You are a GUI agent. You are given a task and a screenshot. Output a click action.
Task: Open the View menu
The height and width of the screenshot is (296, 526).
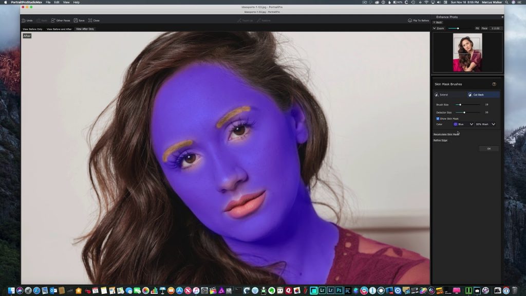66,2
